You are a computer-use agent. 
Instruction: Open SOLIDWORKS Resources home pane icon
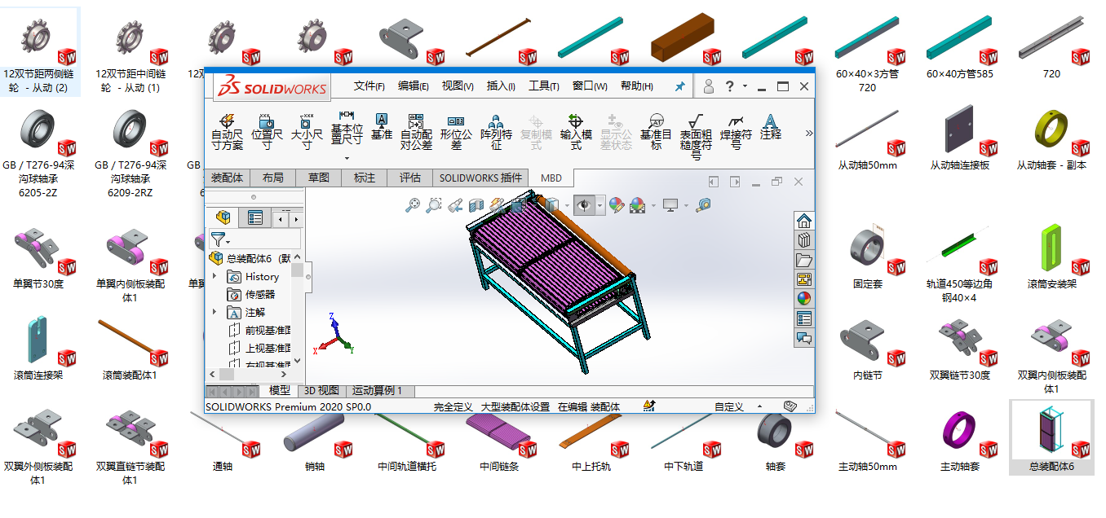click(804, 221)
